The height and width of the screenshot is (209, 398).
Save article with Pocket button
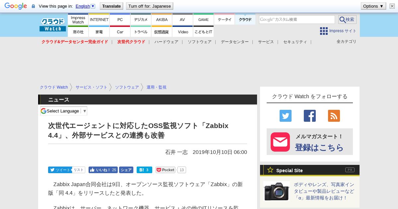coord(166,170)
